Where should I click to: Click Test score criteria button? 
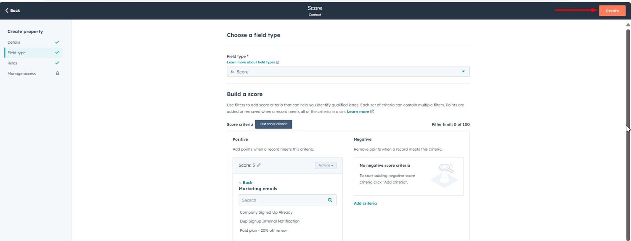pos(273,124)
